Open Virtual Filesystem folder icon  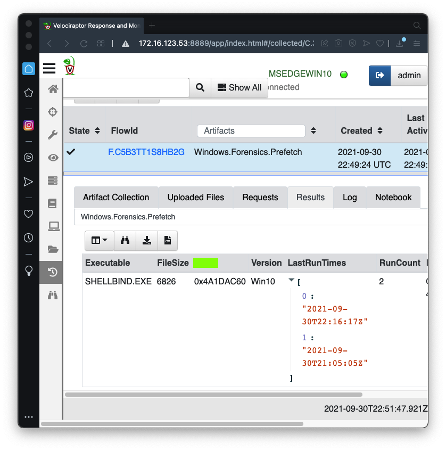pos(53,249)
